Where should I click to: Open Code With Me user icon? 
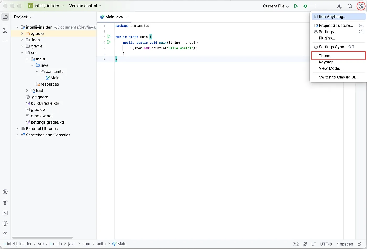339,6
